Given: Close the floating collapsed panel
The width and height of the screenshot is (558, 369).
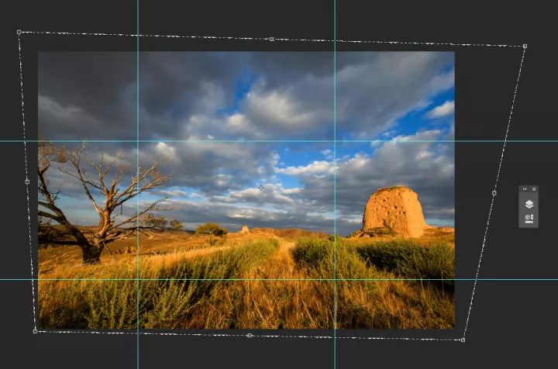Looking at the screenshot, I should [533, 189].
